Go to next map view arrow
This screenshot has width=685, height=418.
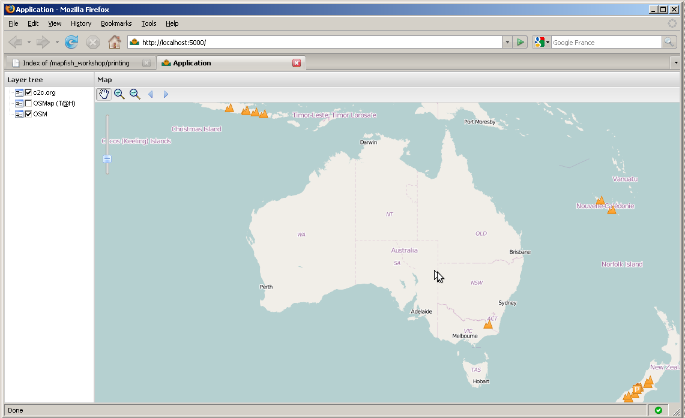point(166,94)
